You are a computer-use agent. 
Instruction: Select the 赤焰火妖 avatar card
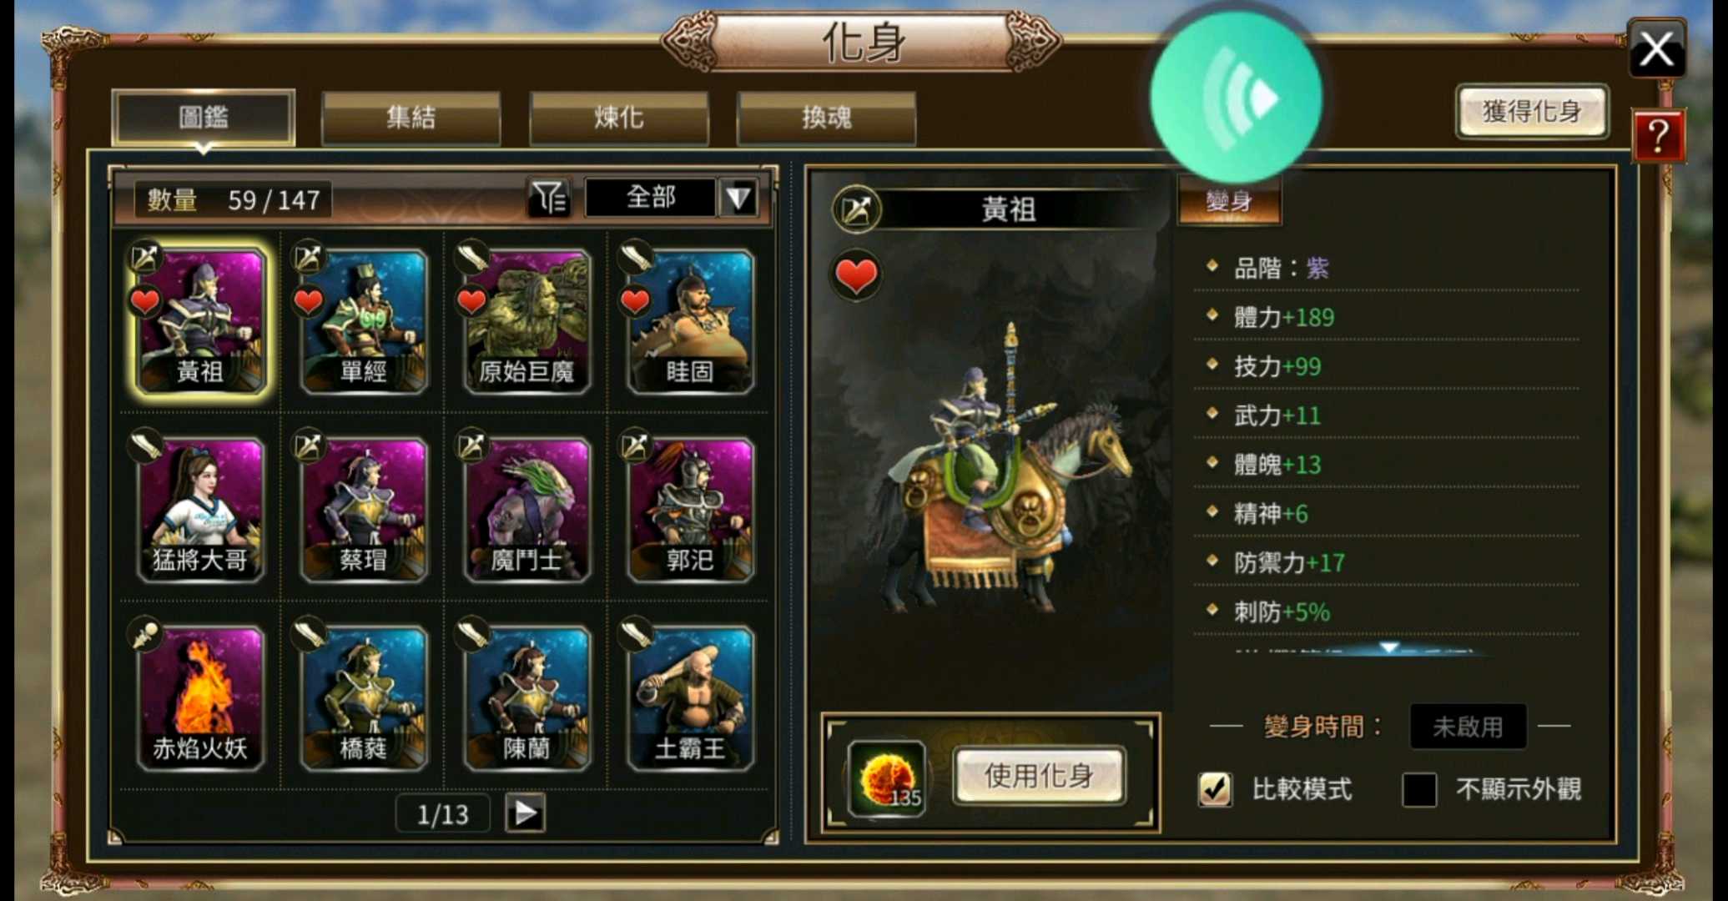[200, 697]
